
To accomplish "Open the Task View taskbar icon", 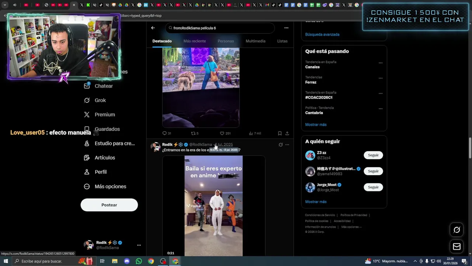I will (102, 261).
